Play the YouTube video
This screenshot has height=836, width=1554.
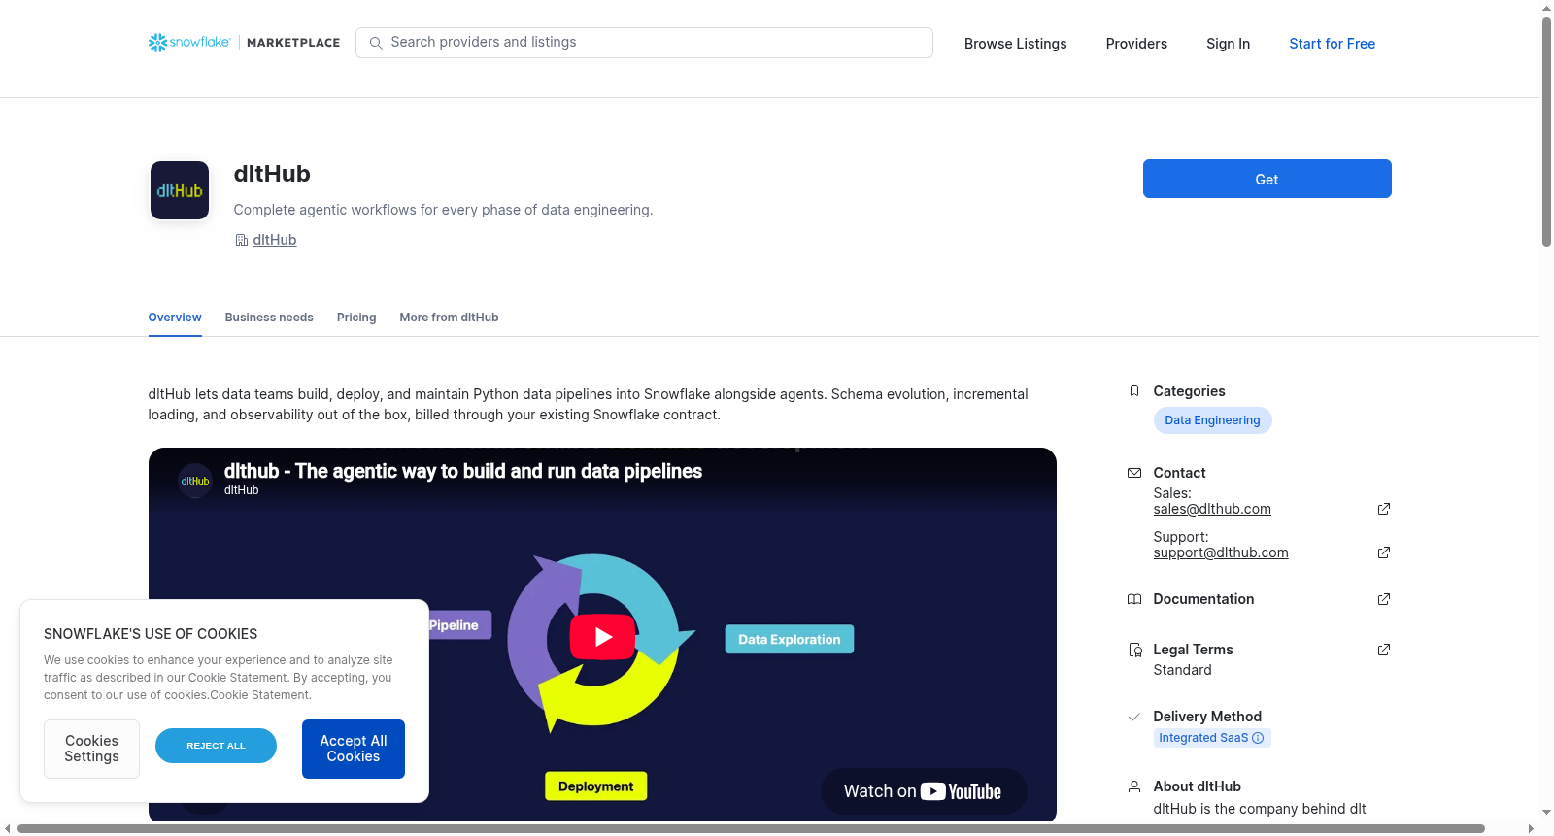coord(602,637)
